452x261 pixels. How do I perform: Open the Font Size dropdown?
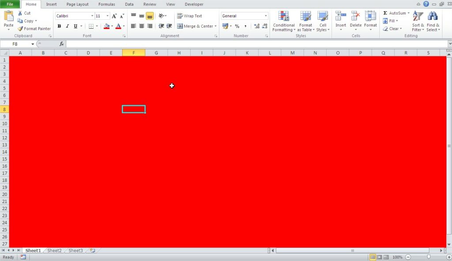[106, 15]
